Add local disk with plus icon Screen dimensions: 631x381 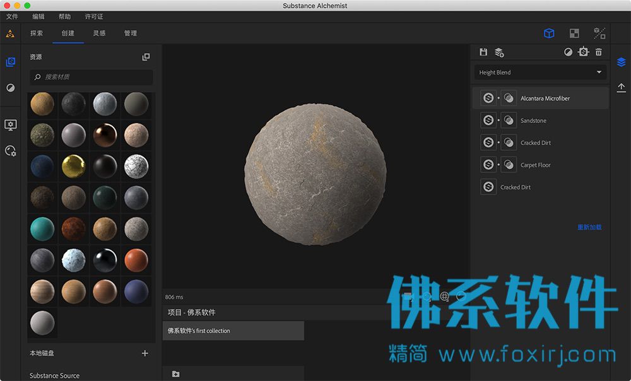pos(145,353)
